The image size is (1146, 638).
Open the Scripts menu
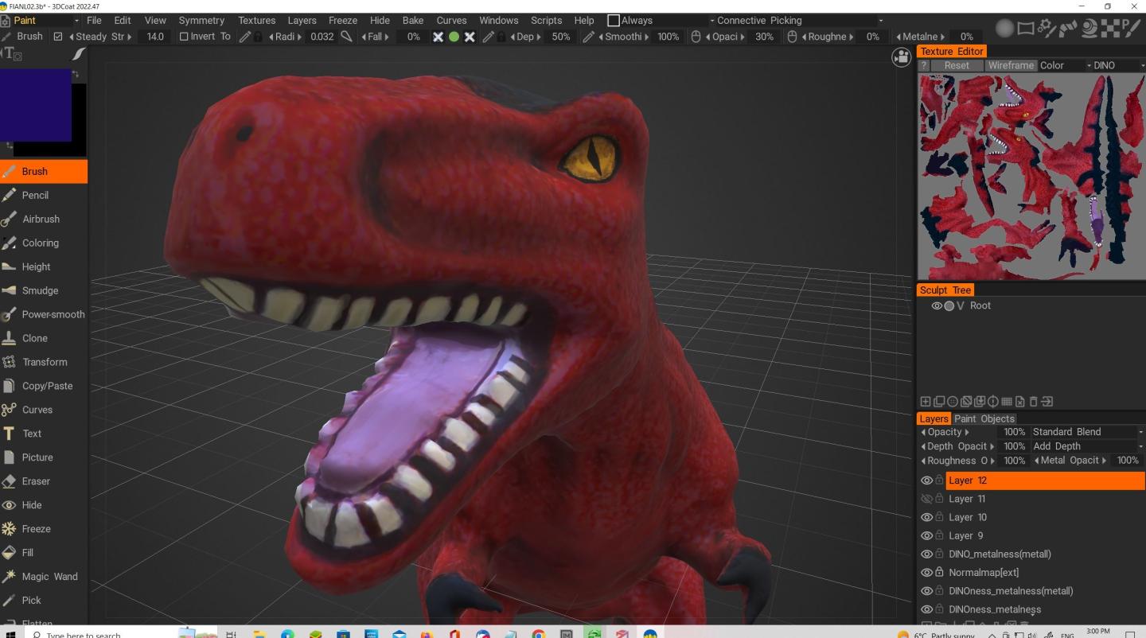coord(546,21)
